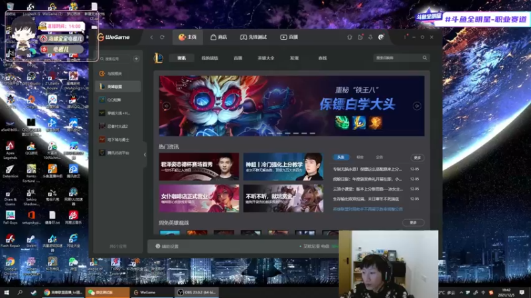The width and height of the screenshot is (531, 298).
Task: Open the 保镖白学大头 banner
Action: coord(291,106)
